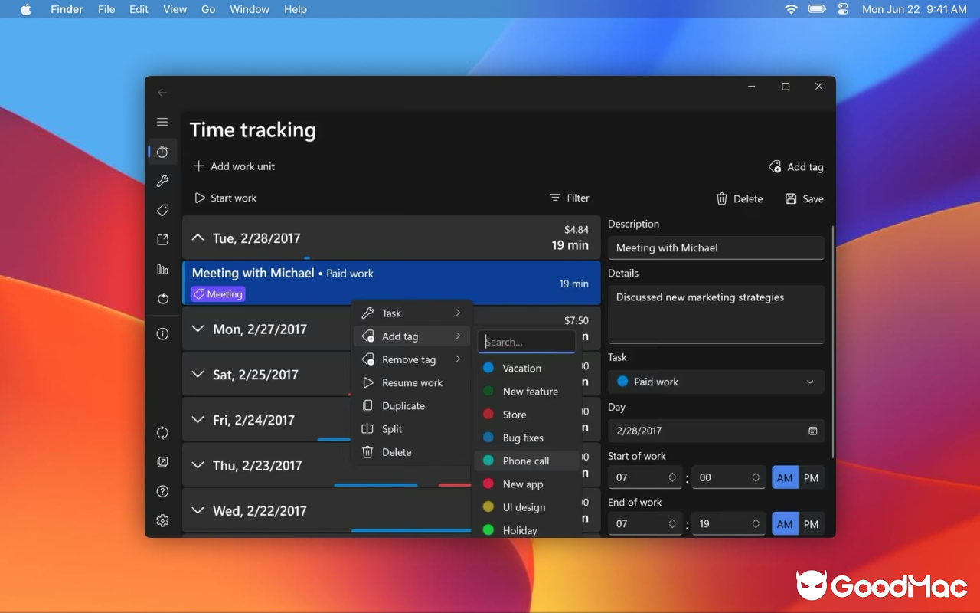Select AM for Start of work
The image size is (980, 613).
coord(785,477)
